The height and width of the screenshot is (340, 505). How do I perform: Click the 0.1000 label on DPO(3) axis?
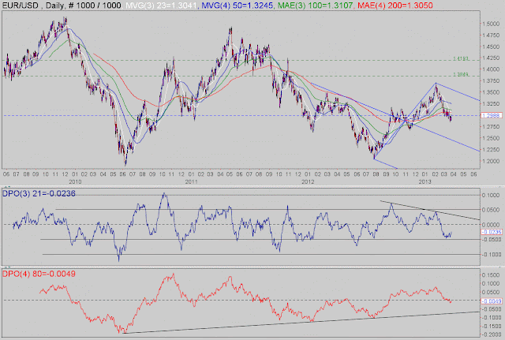[x=491, y=196]
